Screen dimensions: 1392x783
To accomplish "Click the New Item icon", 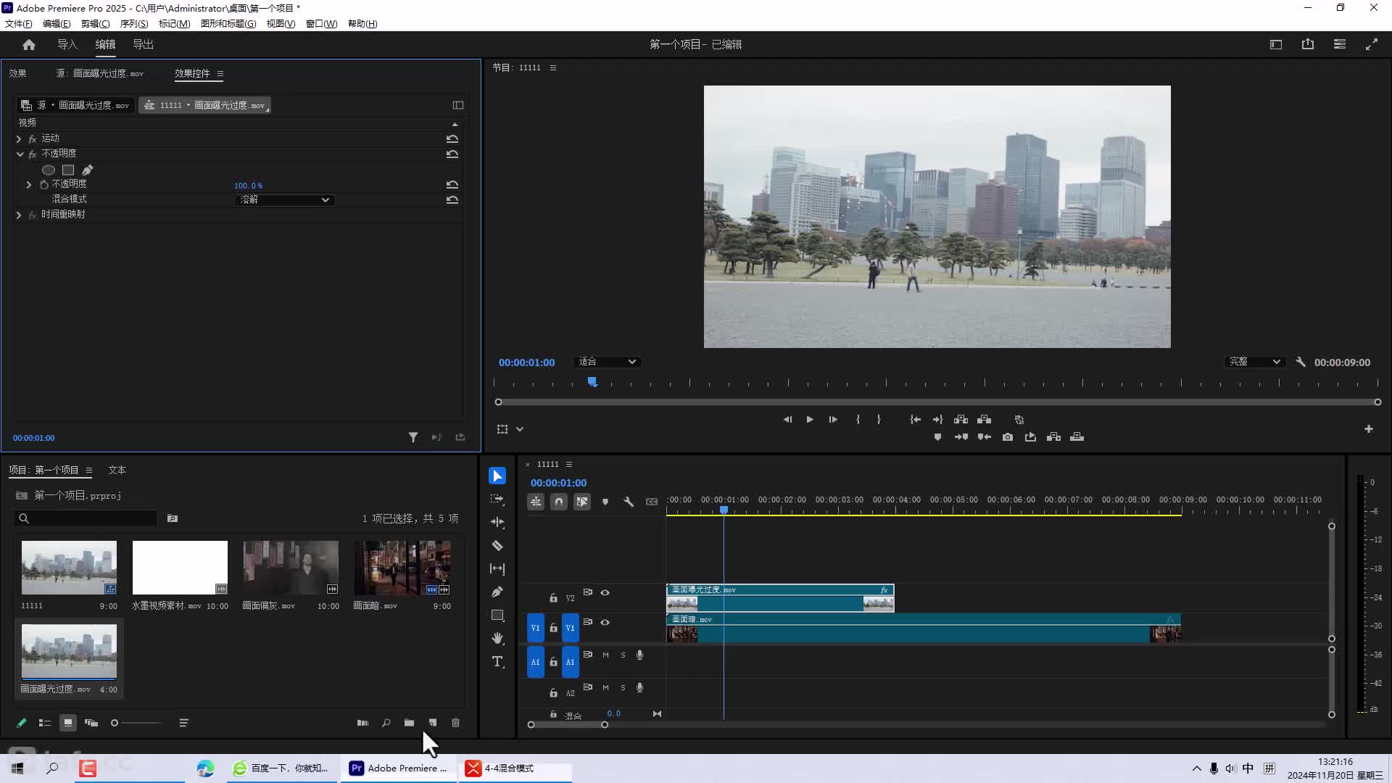I will click(433, 723).
